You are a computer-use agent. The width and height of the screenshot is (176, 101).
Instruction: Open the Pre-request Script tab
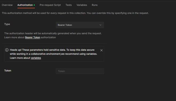50,5
